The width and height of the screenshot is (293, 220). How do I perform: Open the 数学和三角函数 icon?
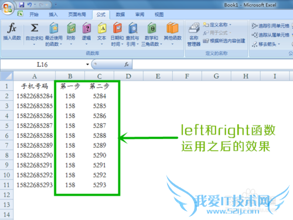coord(151,28)
